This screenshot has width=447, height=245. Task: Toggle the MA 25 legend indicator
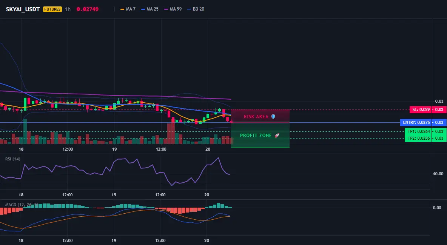click(150, 9)
